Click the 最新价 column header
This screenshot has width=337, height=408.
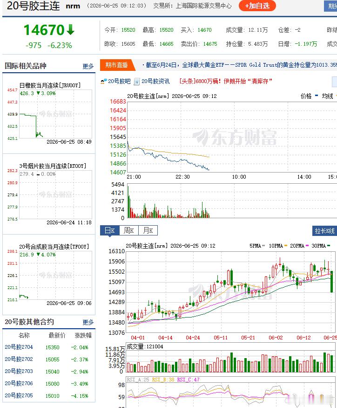57,335
